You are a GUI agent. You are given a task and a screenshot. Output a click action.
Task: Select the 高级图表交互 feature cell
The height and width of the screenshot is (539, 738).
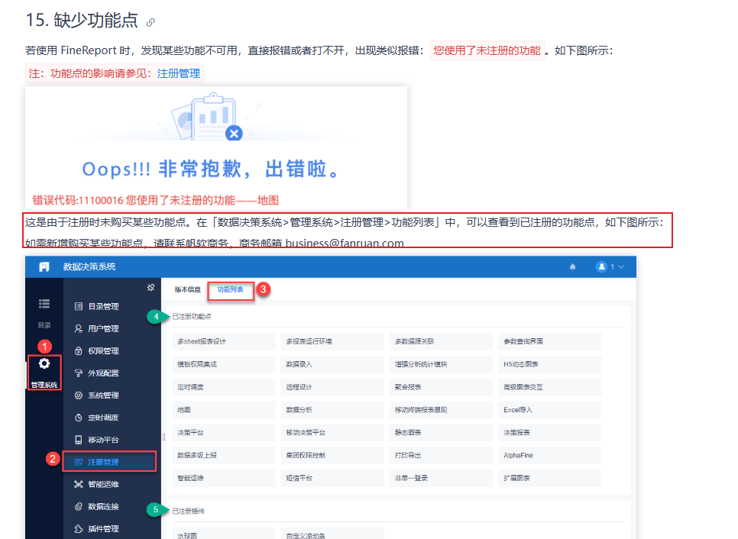pyautogui.click(x=550, y=387)
